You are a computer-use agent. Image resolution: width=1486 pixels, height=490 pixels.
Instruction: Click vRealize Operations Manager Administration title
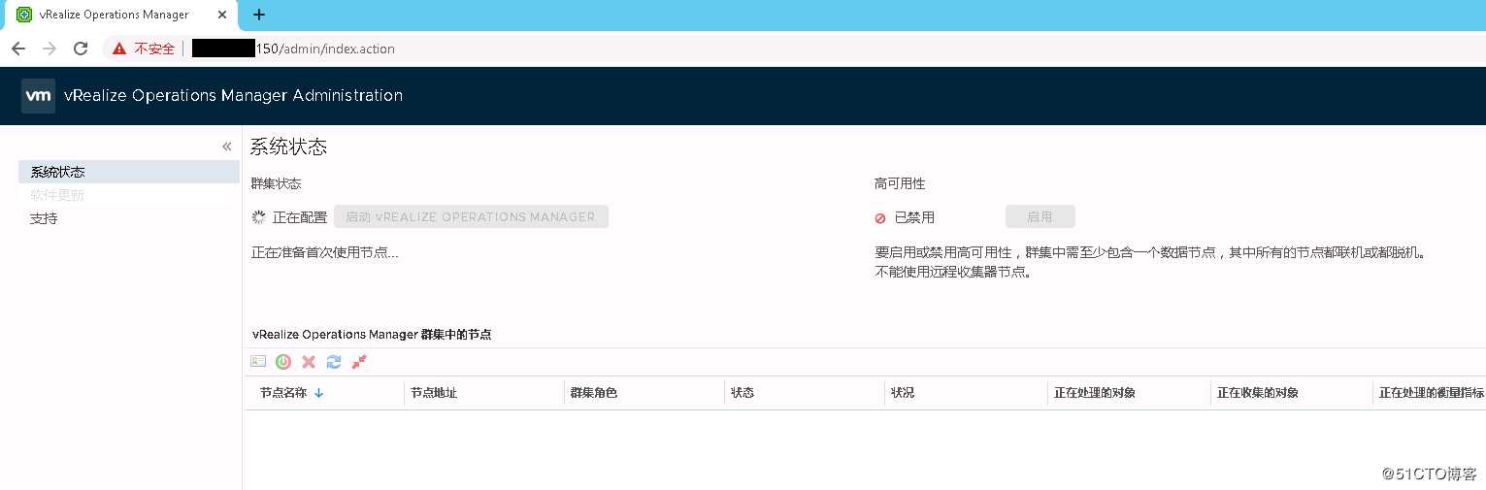tap(233, 95)
